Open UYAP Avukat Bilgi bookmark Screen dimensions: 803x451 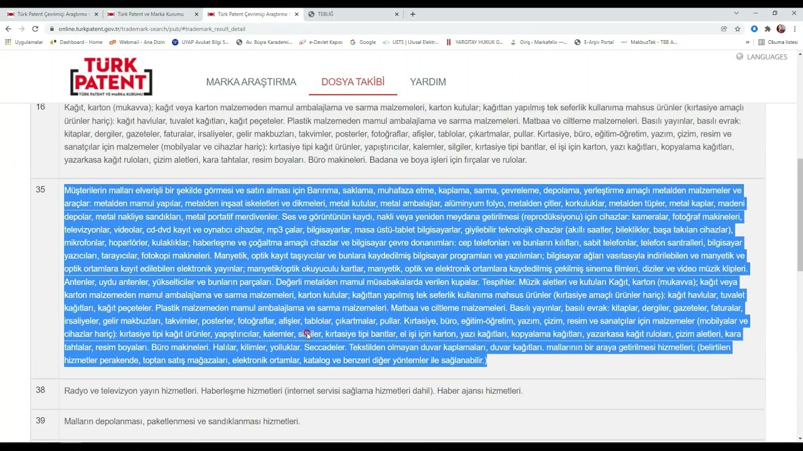201,42
